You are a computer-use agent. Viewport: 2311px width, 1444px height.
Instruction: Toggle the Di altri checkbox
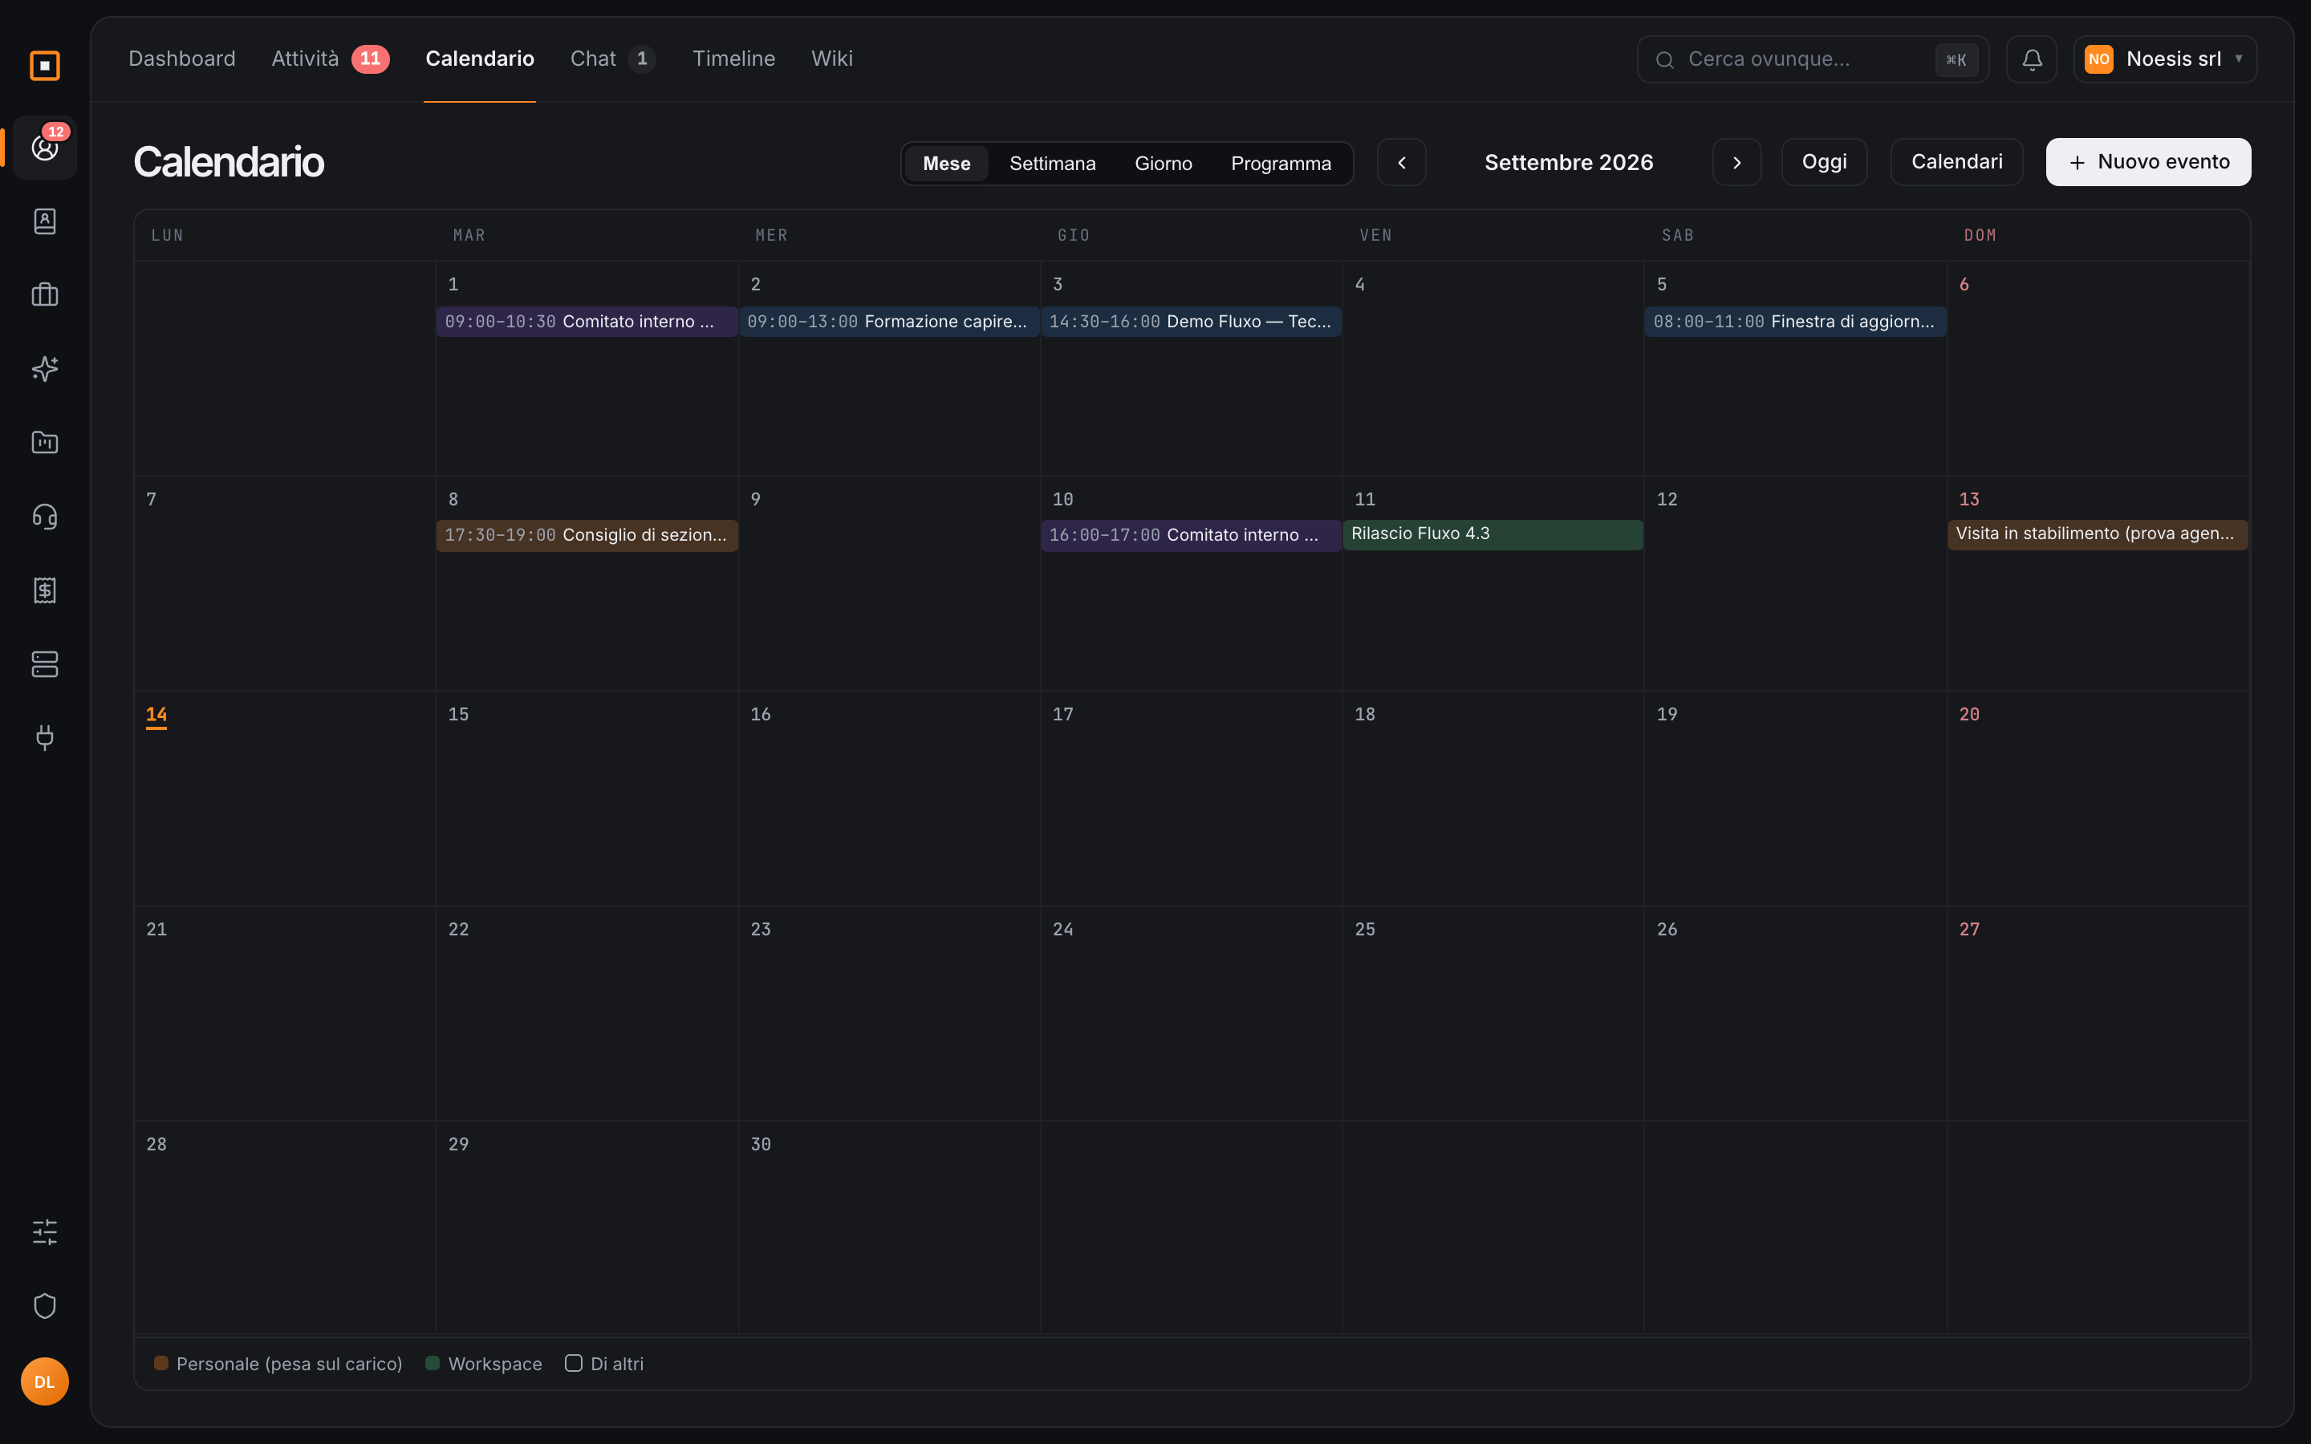pos(573,1363)
